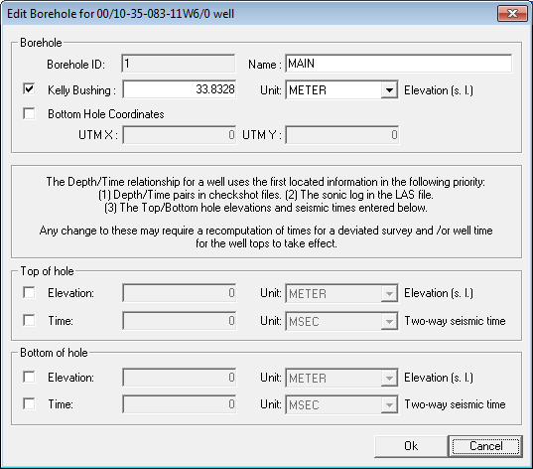
Task: Click into the Name field containing MAIN
Action: coord(398,64)
